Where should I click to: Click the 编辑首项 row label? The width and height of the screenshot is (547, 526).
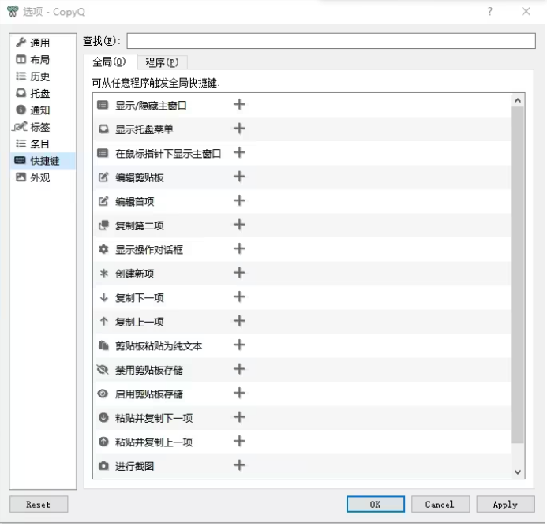[x=135, y=201]
